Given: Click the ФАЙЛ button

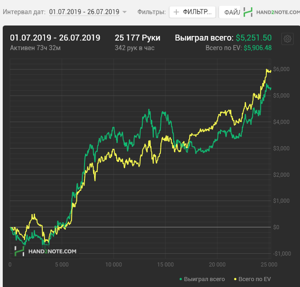Looking at the screenshot, I should click(x=230, y=12).
